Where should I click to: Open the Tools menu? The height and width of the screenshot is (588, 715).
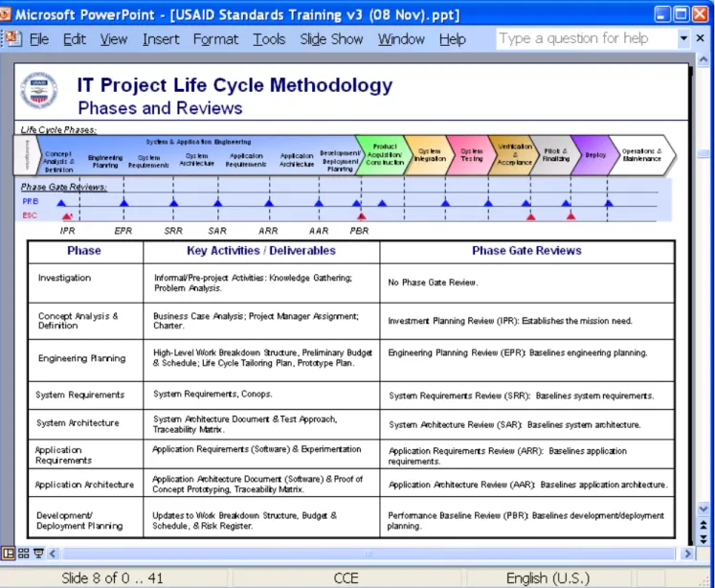coord(269,39)
